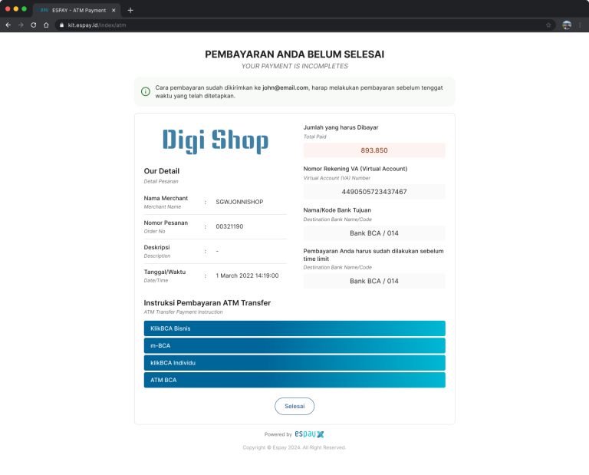This screenshot has width=589, height=475.
Task: Click the green info icon in notice
Action: pos(146,91)
